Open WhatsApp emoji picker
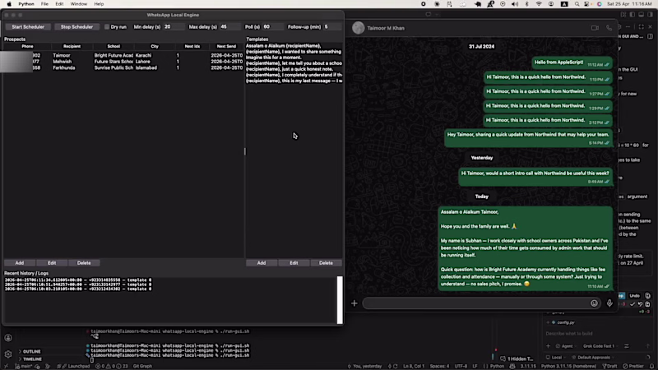658x370 pixels. tap(594, 303)
